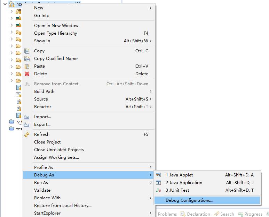Expand the Show In submenu
The width and height of the screenshot is (269, 217).
pos(89,41)
